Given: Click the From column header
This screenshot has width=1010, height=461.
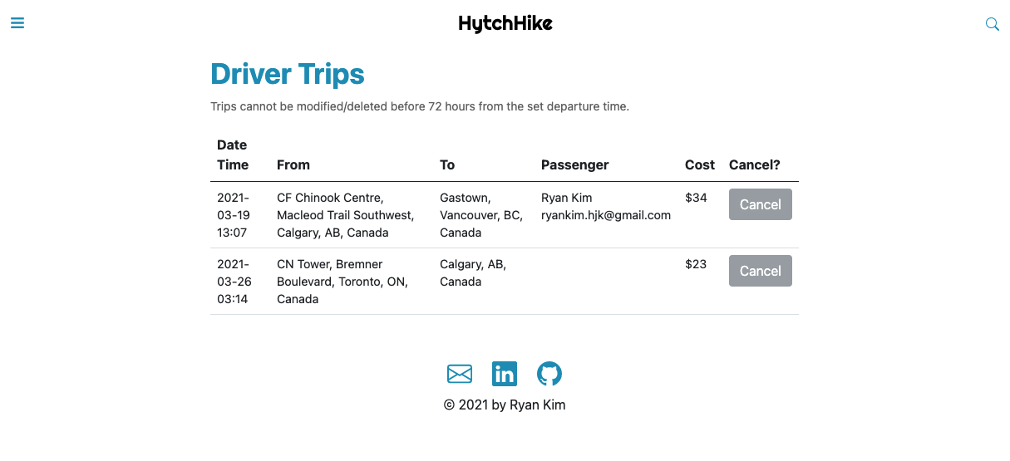Looking at the screenshot, I should [x=293, y=164].
